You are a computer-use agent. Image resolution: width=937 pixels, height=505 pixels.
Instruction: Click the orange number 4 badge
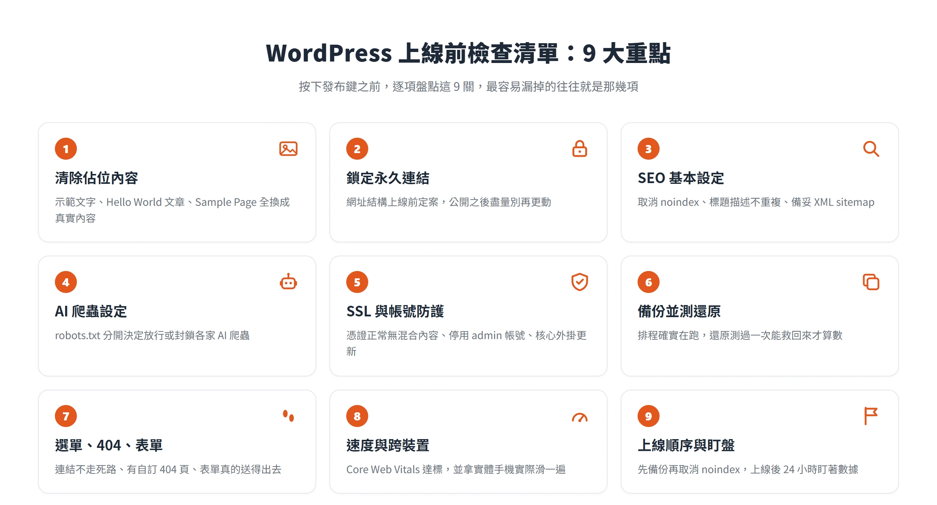(66, 282)
